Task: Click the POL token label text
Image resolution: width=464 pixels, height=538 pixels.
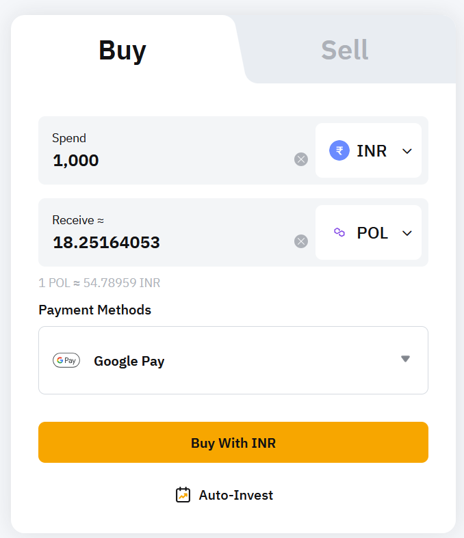Action: [372, 233]
